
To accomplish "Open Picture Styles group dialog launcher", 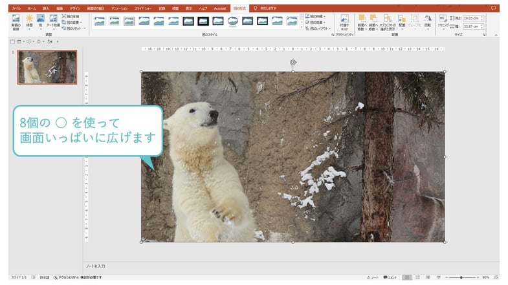I will pos(333,35).
